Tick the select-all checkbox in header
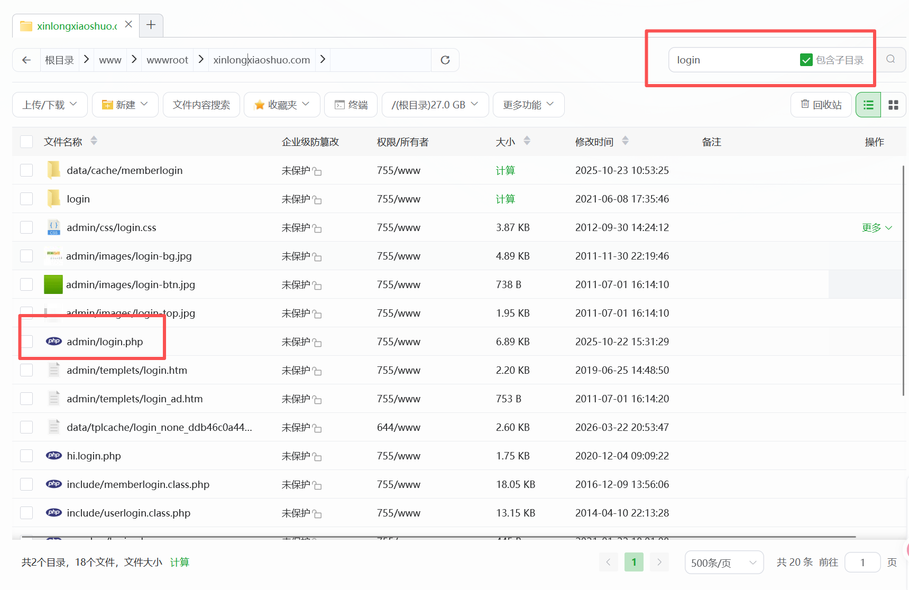 point(26,142)
